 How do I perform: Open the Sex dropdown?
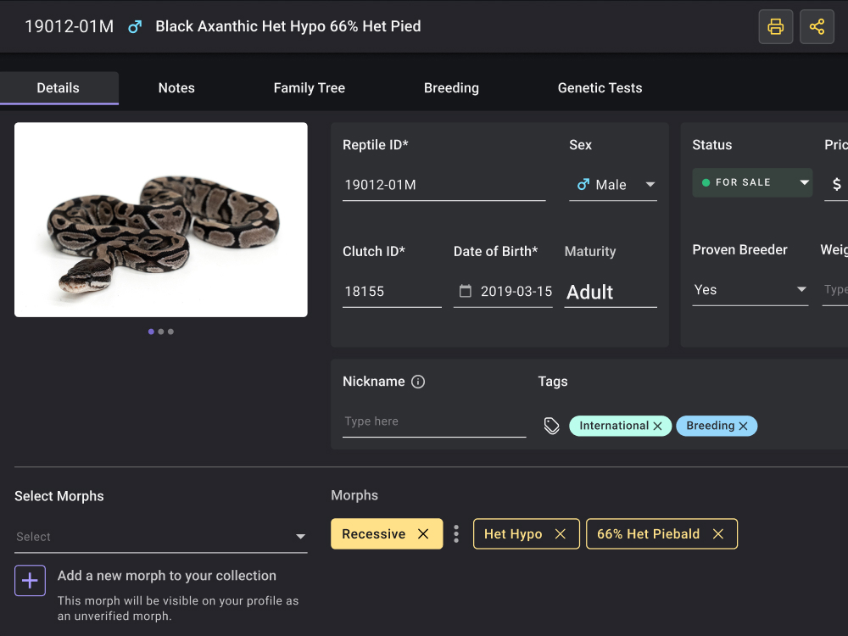[650, 185]
